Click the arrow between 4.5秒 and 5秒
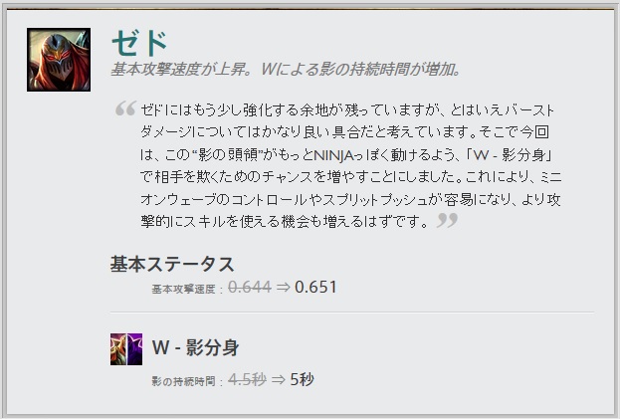The image size is (620, 419). (x=279, y=380)
